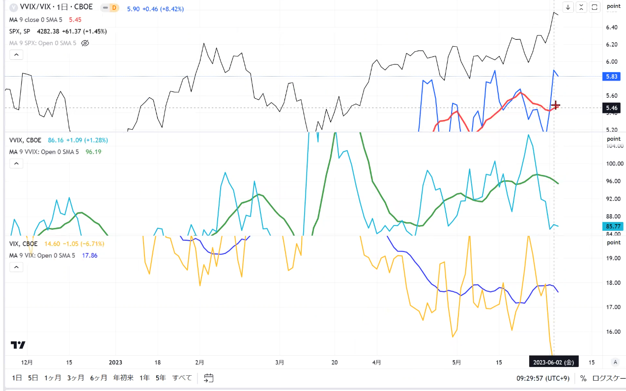
Task: Open the VVIX/VIX 1日 CBOE symbol title
Action: point(57,7)
